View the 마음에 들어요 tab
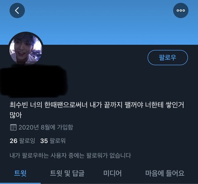 coord(165,173)
